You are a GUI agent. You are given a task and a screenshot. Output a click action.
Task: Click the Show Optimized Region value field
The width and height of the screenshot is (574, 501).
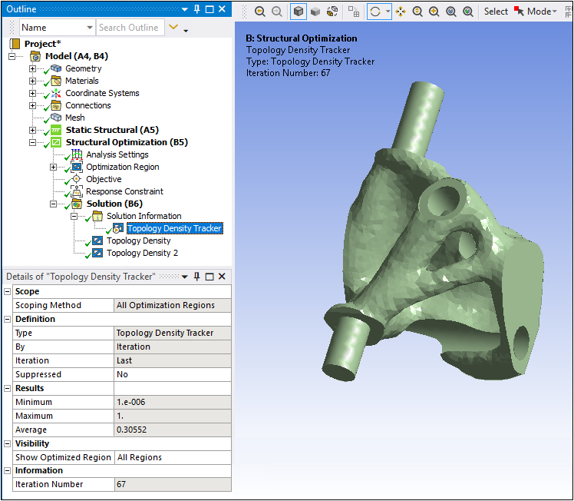171,457
